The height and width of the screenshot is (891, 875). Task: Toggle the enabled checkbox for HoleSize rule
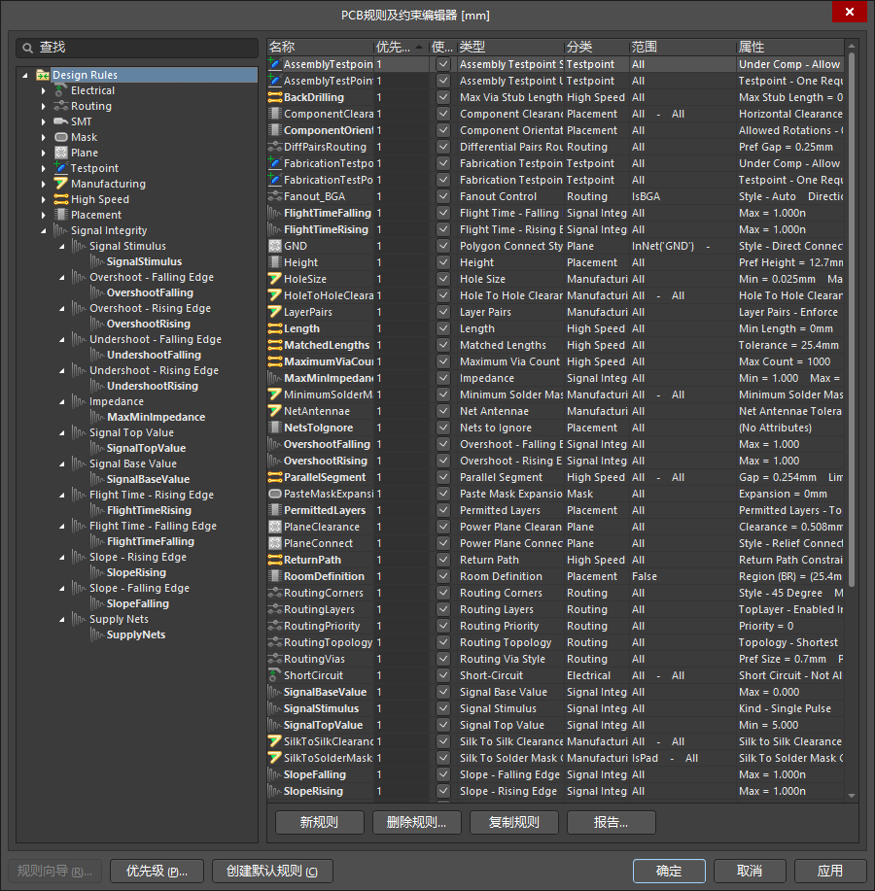click(x=443, y=279)
